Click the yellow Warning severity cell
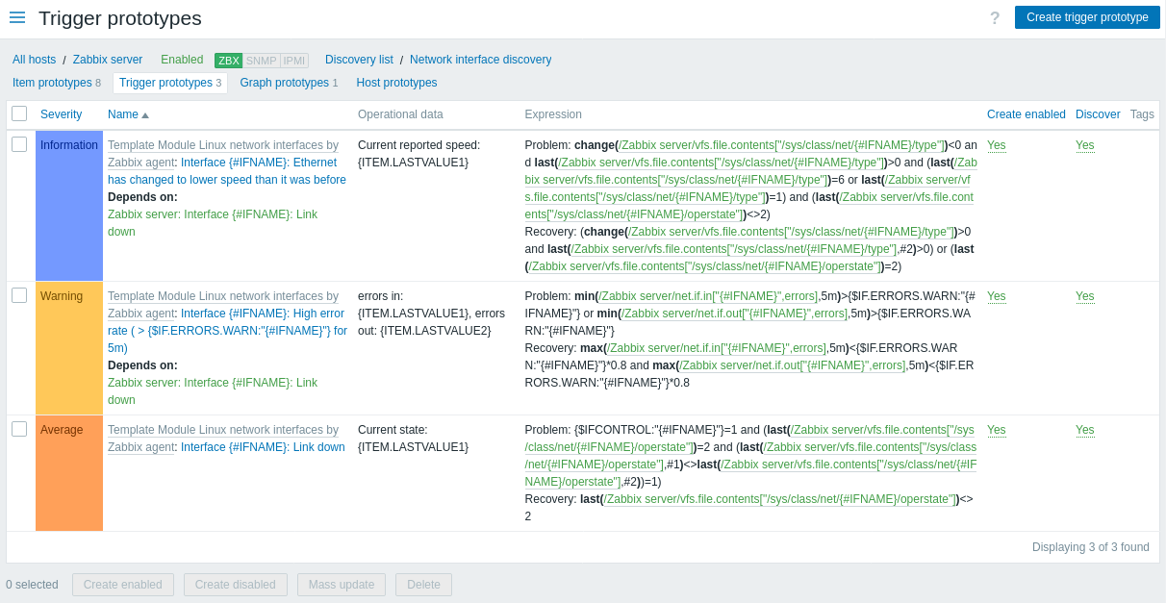 69,348
